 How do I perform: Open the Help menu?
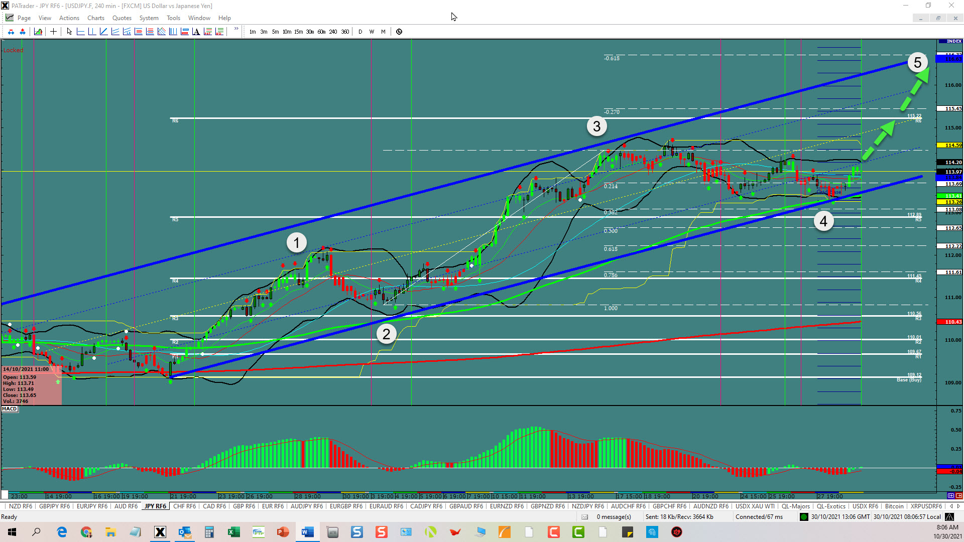(224, 18)
